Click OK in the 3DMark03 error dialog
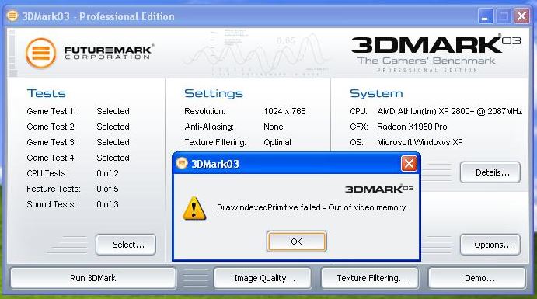537x299 pixels. 296,242
